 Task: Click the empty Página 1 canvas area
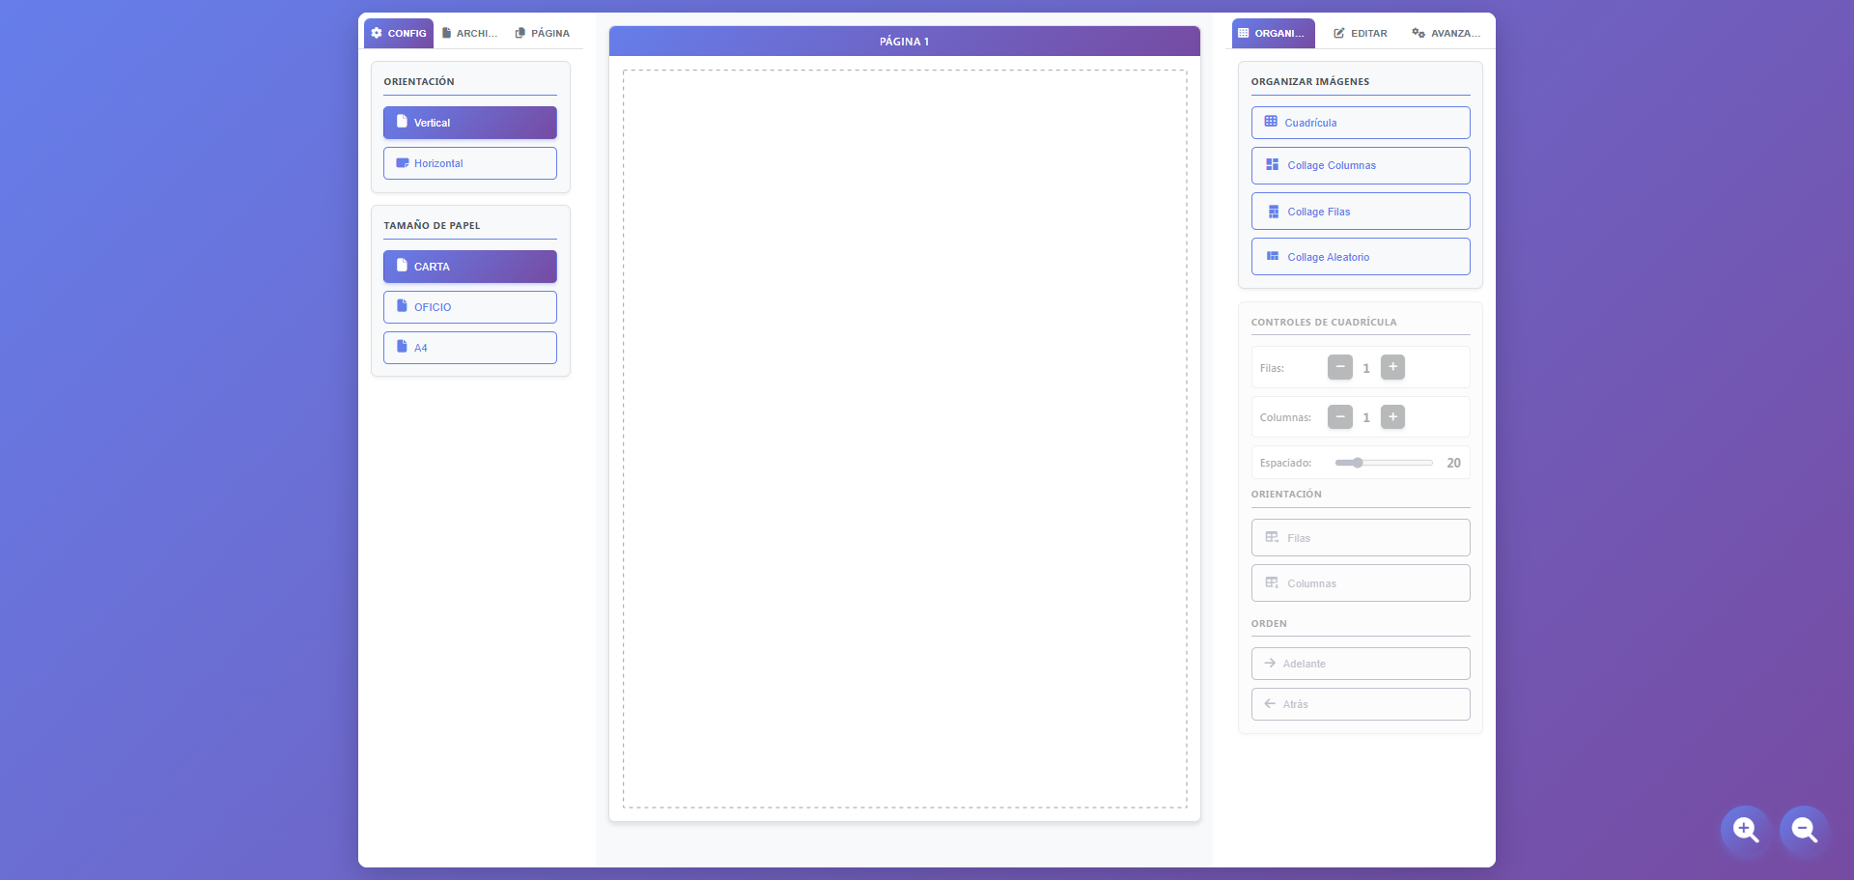904,439
